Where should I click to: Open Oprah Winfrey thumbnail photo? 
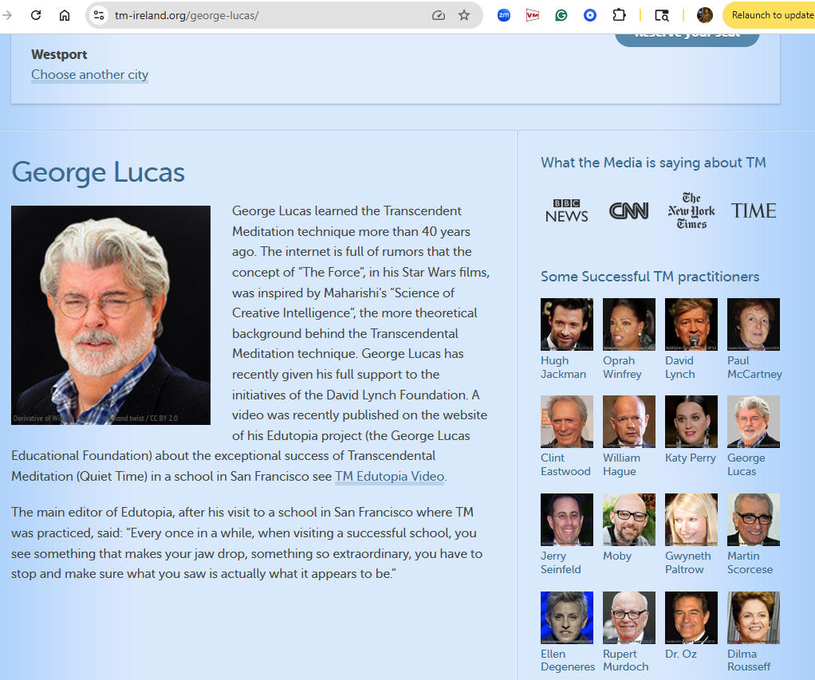(x=629, y=324)
